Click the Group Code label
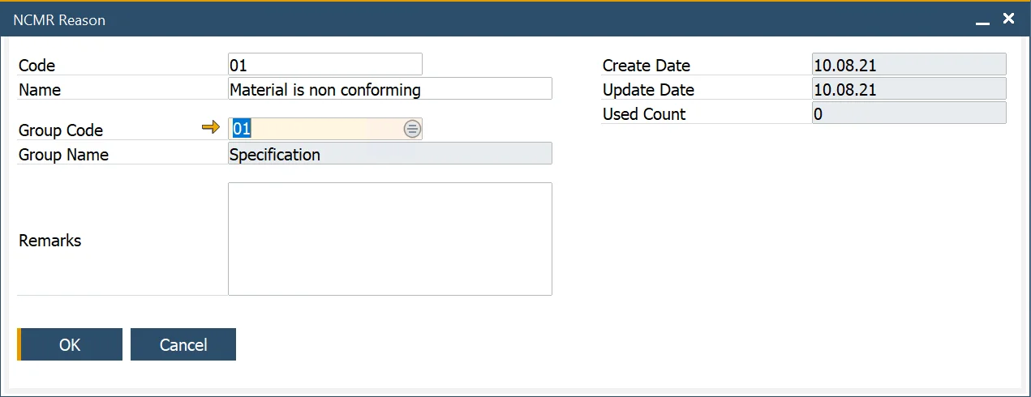Screen dimensions: 1031x397 point(61,130)
